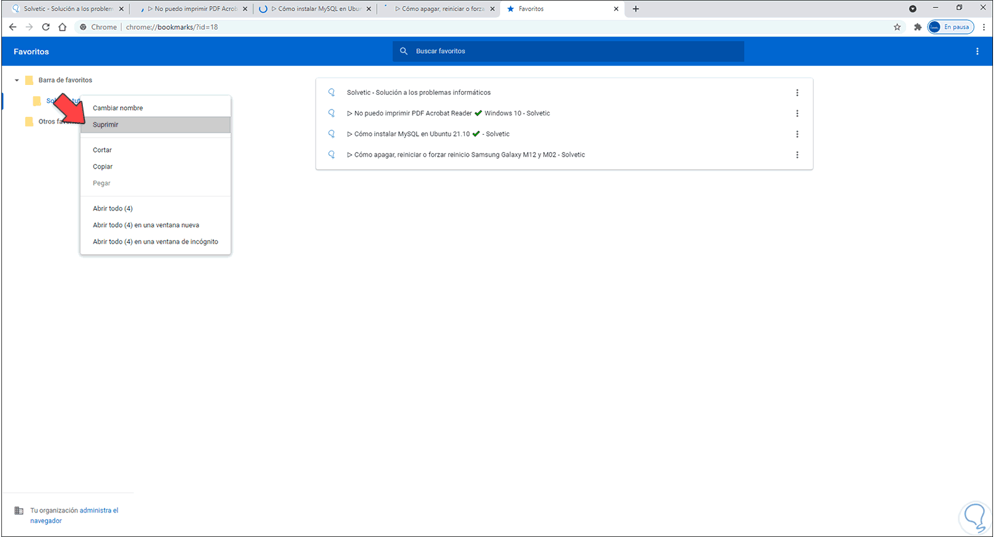The width and height of the screenshot is (995, 537).
Task: Collapse the Barra de favoritos folder tree
Action: click(17, 80)
